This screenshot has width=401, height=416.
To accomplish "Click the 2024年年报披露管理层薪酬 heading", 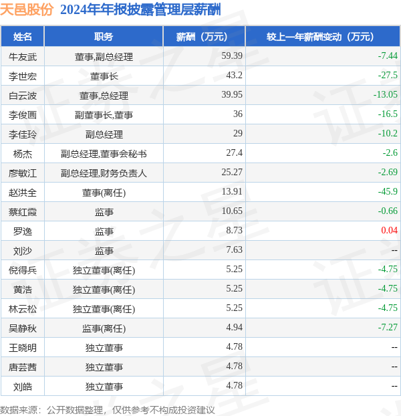I will click(140, 9).
